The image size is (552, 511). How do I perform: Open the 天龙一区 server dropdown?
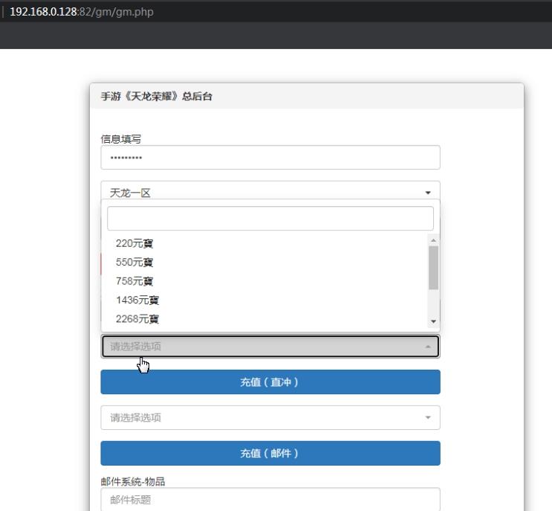coord(270,190)
